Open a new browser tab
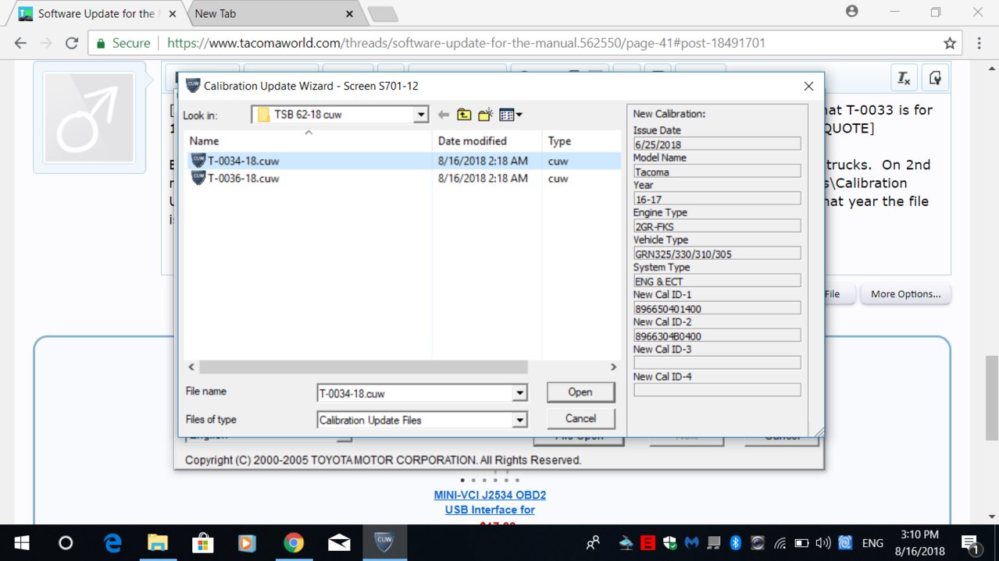 click(382, 14)
